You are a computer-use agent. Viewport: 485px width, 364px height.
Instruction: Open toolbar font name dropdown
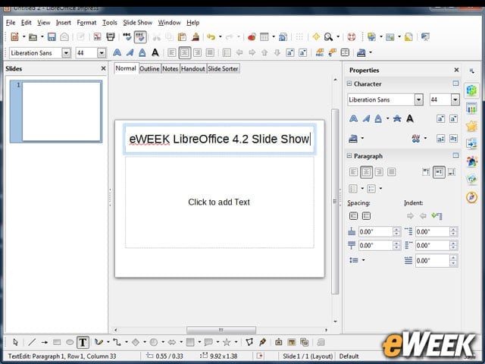66,53
